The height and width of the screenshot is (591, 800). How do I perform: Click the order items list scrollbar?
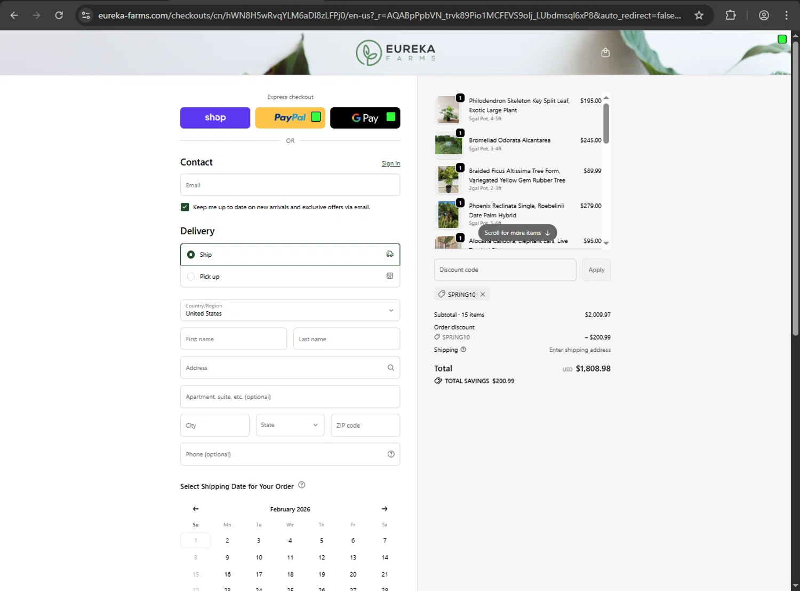click(606, 123)
